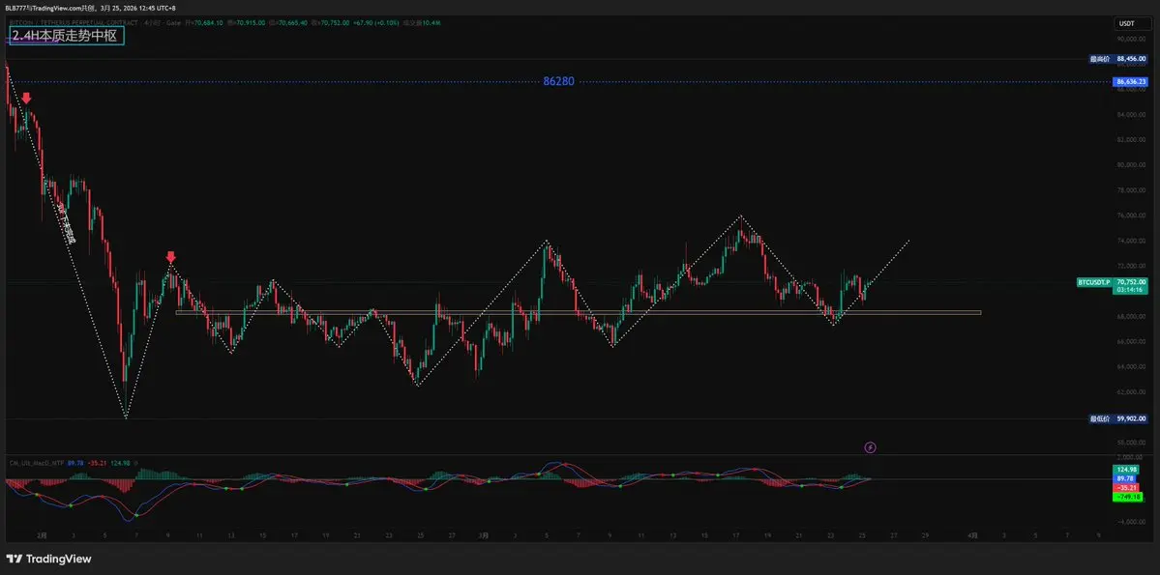Click the Bitcoin TetherUS Perpetual Contract title
Viewport: 1160px width, 575px height.
73,22
